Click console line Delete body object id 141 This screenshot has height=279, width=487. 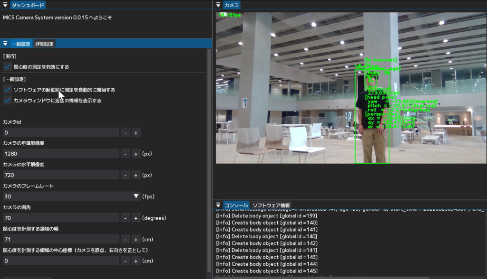(266, 250)
